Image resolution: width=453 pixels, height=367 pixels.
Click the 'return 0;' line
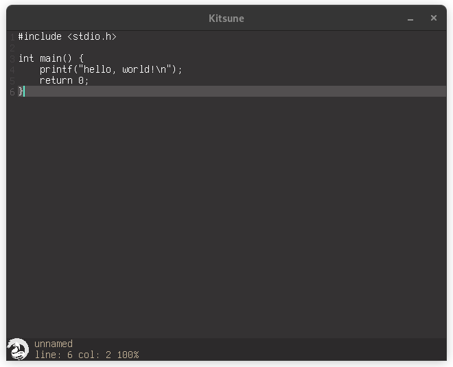coord(64,80)
